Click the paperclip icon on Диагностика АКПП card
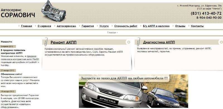 click(x=138, y=42)
